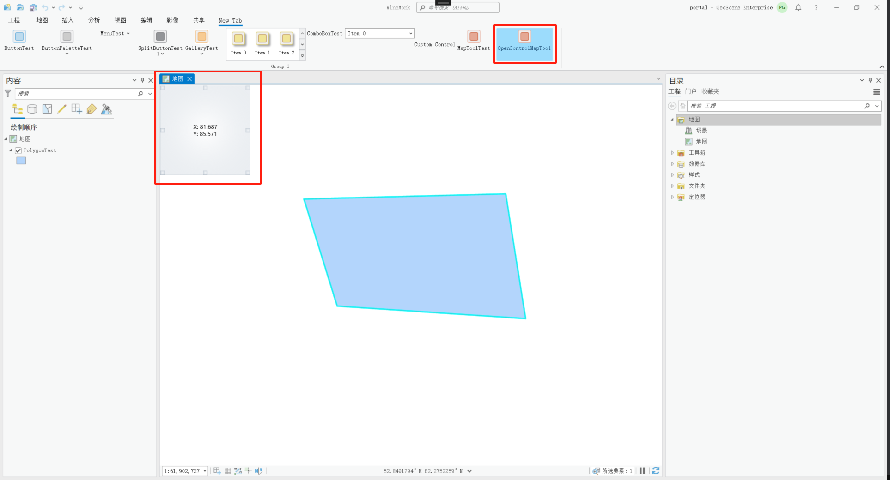Screen dimensions: 890x480
Task: Click the filter funnel icon in Contents pane
Action: click(x=8, y=93)
